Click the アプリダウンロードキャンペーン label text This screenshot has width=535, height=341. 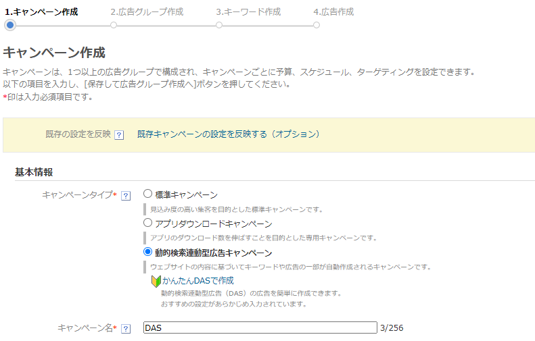(x=213, y=224)
